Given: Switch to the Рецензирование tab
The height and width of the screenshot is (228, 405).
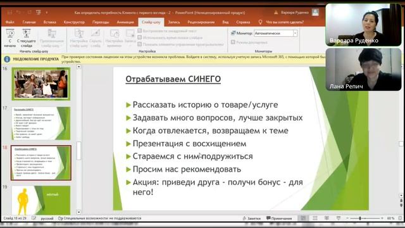Looking at the screenshot, I should 201,22.
